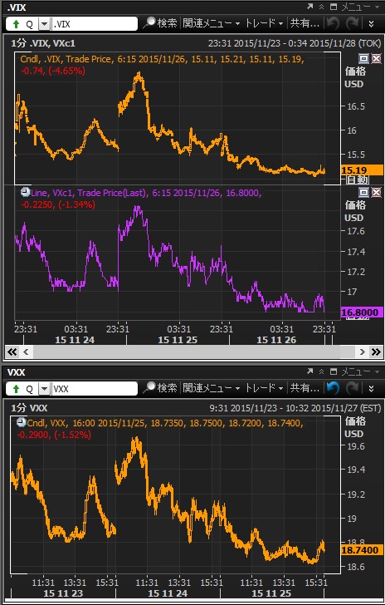Screen dimensions: 385x605
Task: Maximize the VXc1 line chart pane
Action: [x=363, y=192]
